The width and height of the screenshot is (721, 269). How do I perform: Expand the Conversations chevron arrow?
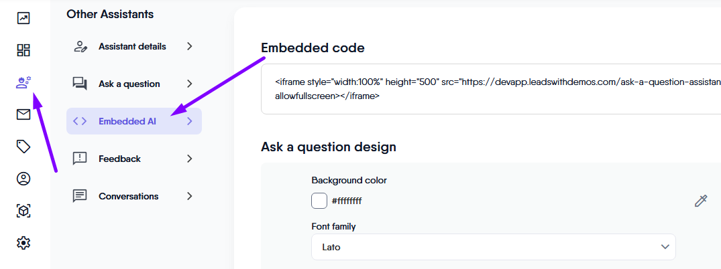[190, 196]
